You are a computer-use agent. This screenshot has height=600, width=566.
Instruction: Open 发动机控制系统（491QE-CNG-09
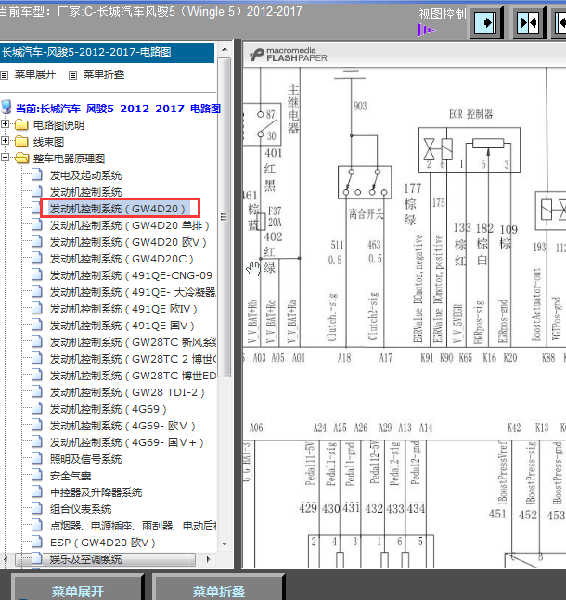(131, 275)
